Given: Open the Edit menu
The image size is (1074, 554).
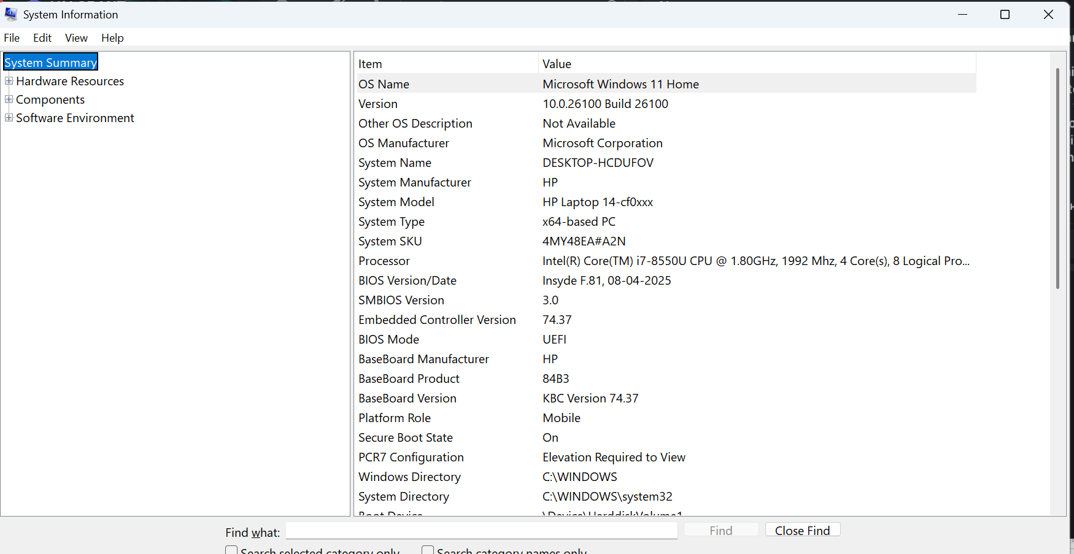Looking at the screenshot, I should tap(42, 38).
